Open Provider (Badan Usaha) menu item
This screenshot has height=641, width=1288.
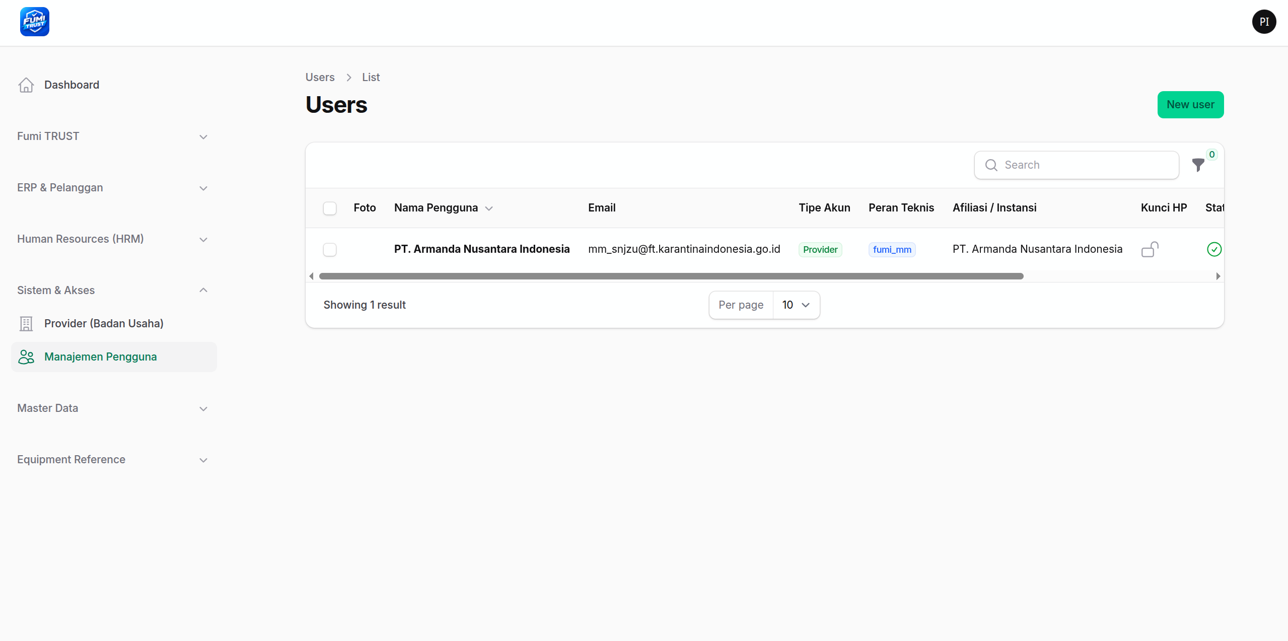coord(114,324)
